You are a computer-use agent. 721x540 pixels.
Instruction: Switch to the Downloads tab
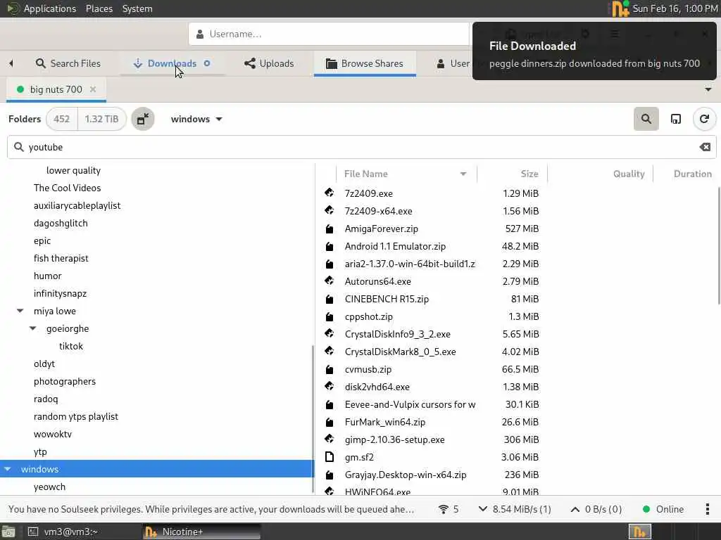pos(172,63)
